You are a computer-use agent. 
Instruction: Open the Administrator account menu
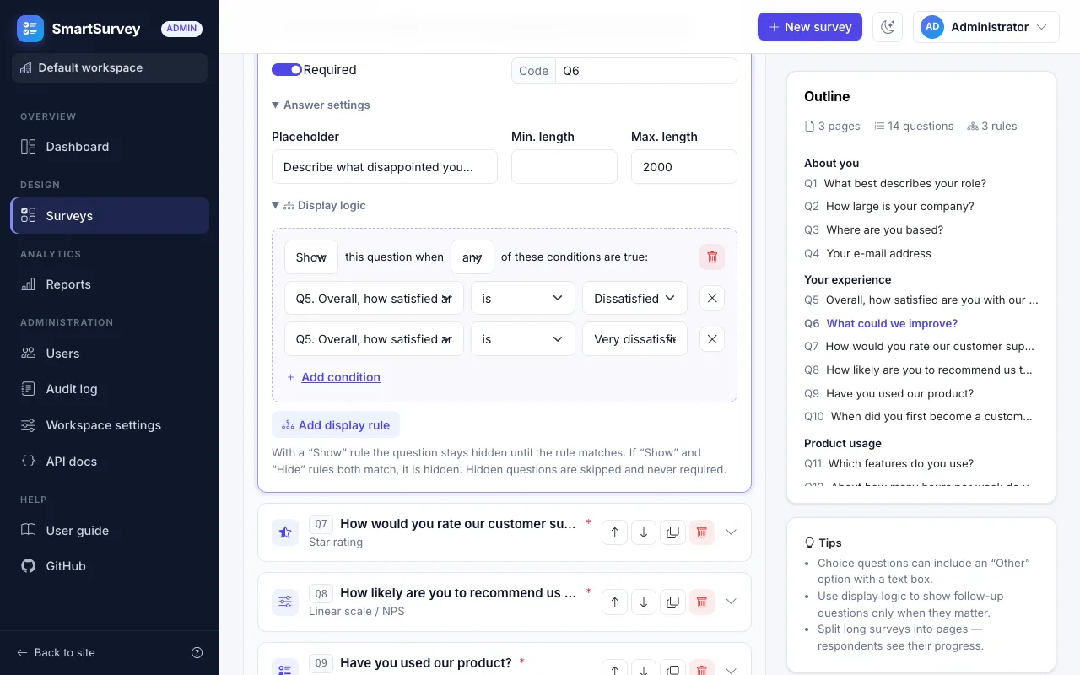(985, 27)
